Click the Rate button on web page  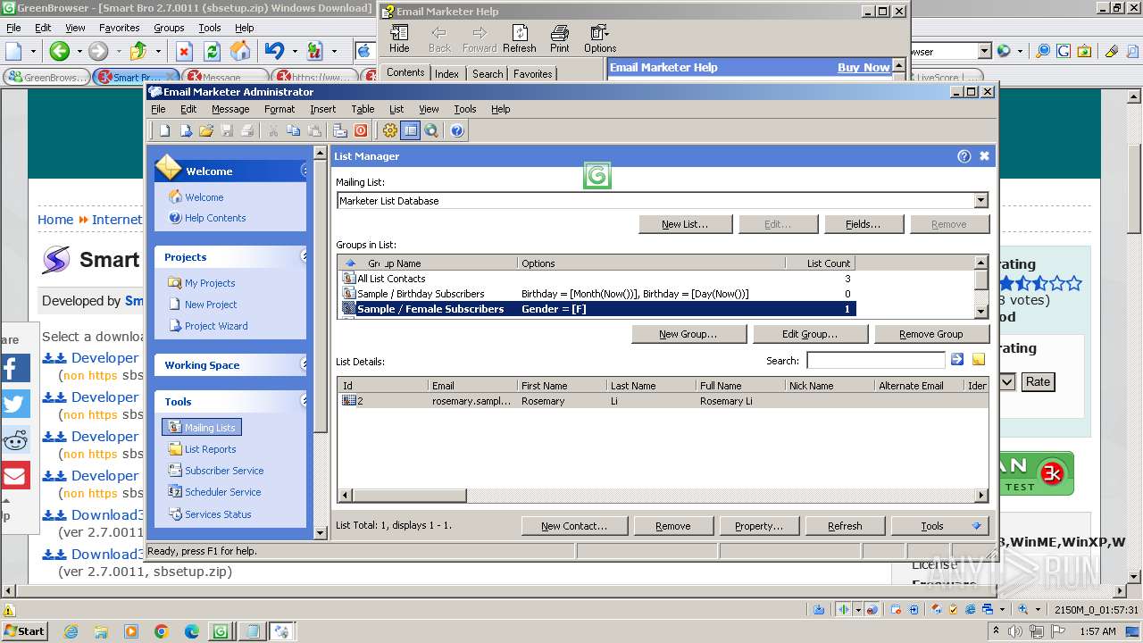coord(1038,381)
